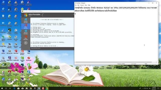This screenshot has height=90, width=161.
Task: Close the Notepad window
Action: (x=156, y=3)
